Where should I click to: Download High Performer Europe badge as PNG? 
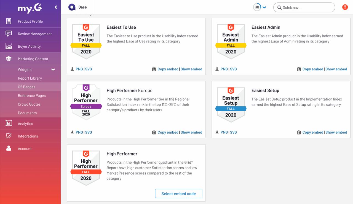click(x=79, y=132)
